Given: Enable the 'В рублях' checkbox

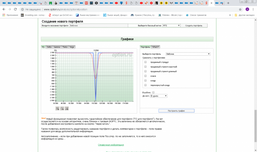Looking at the screenshot, I should coord(153,92).
